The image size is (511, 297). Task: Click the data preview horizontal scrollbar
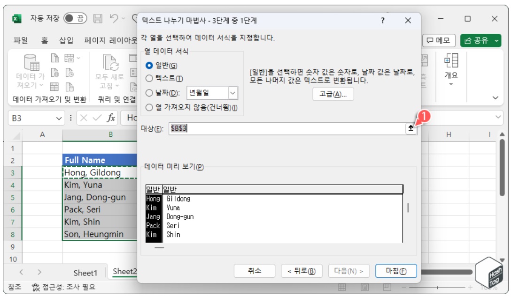click(159, 248)
